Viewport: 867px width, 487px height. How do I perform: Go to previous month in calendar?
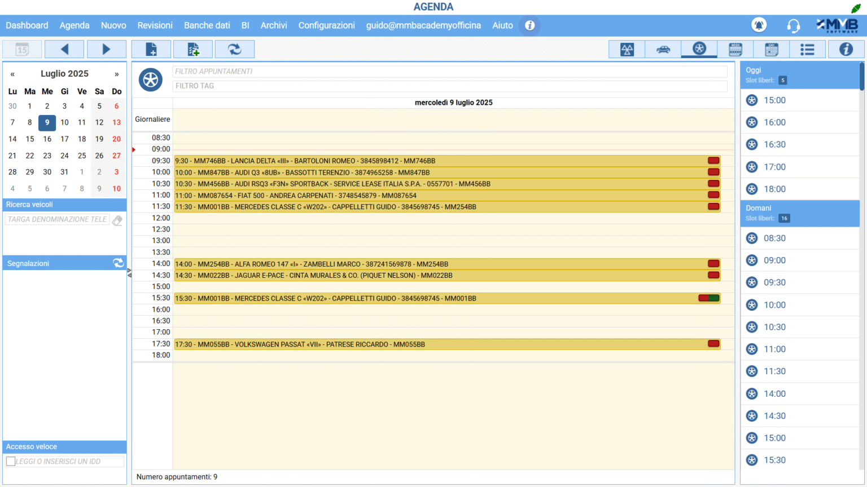[12, 74]
